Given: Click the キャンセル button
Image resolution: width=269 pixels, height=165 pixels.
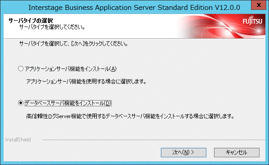Looking at the screenshot, I should tap(237, 152).
